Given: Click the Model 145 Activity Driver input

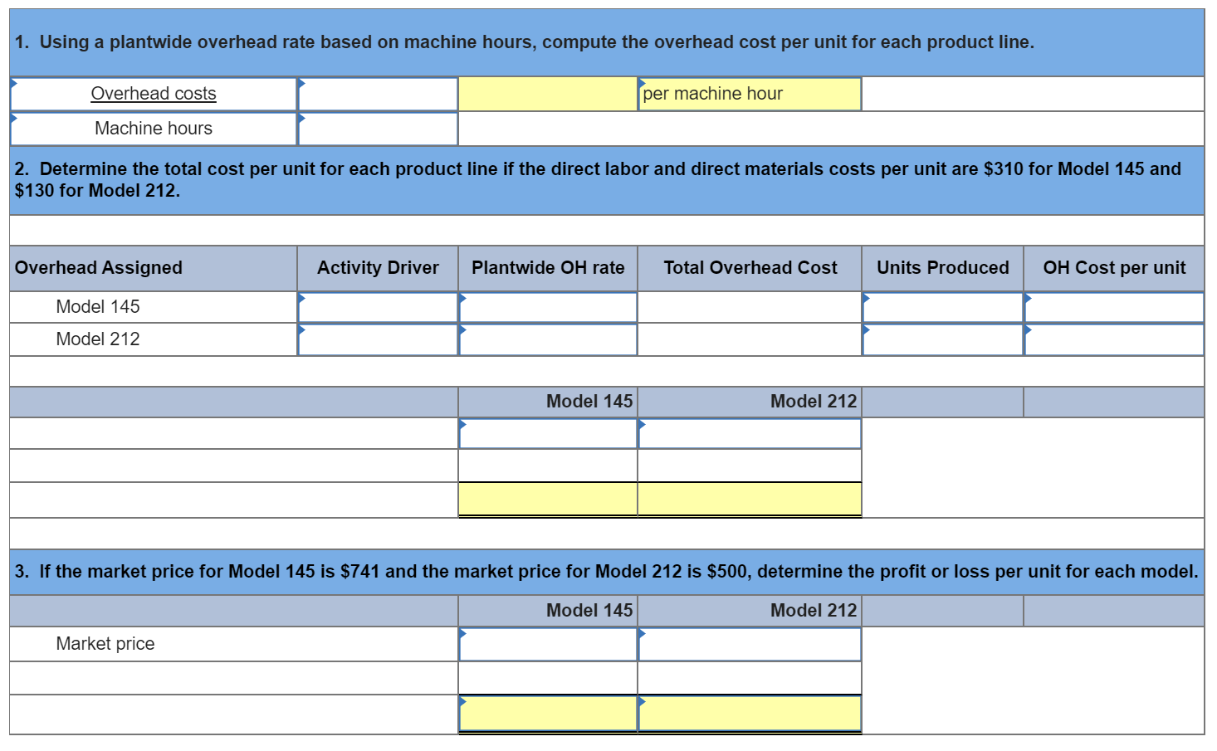Looking at the screenshot, I should tap(378, 307).
